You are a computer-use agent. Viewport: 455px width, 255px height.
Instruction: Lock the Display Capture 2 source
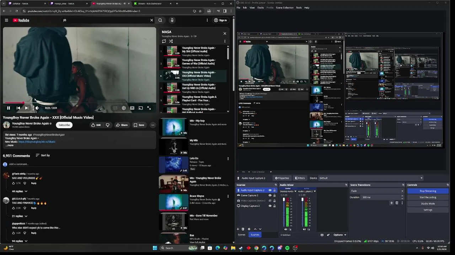click(274, 206)
